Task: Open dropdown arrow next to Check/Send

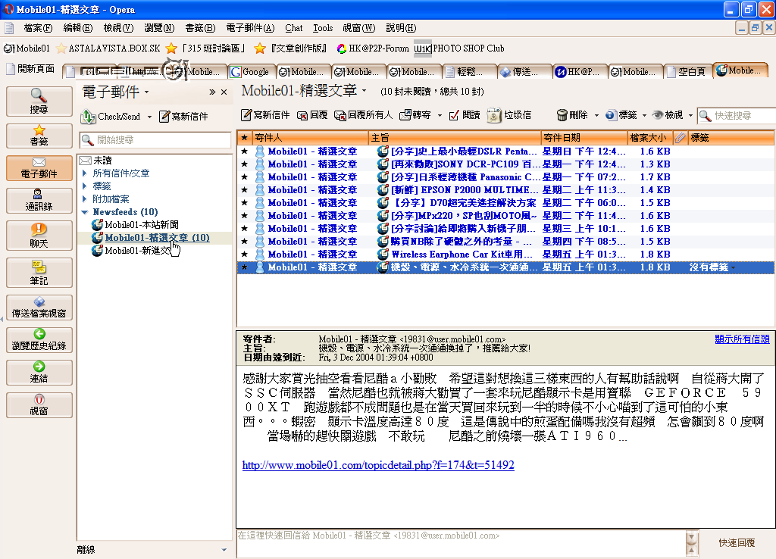Action: (x=149, y=117)
